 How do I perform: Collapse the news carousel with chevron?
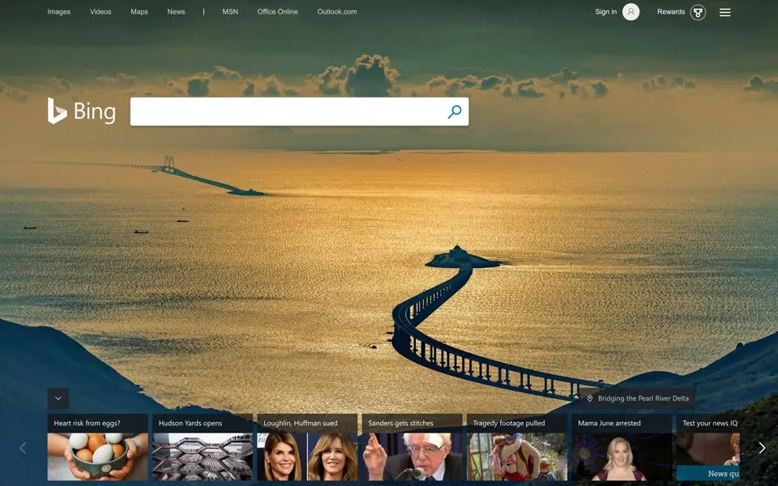(58, 399)
